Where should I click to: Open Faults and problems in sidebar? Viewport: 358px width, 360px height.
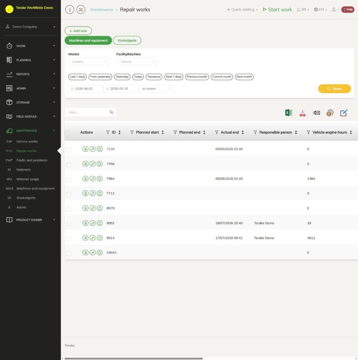[32, 160]
